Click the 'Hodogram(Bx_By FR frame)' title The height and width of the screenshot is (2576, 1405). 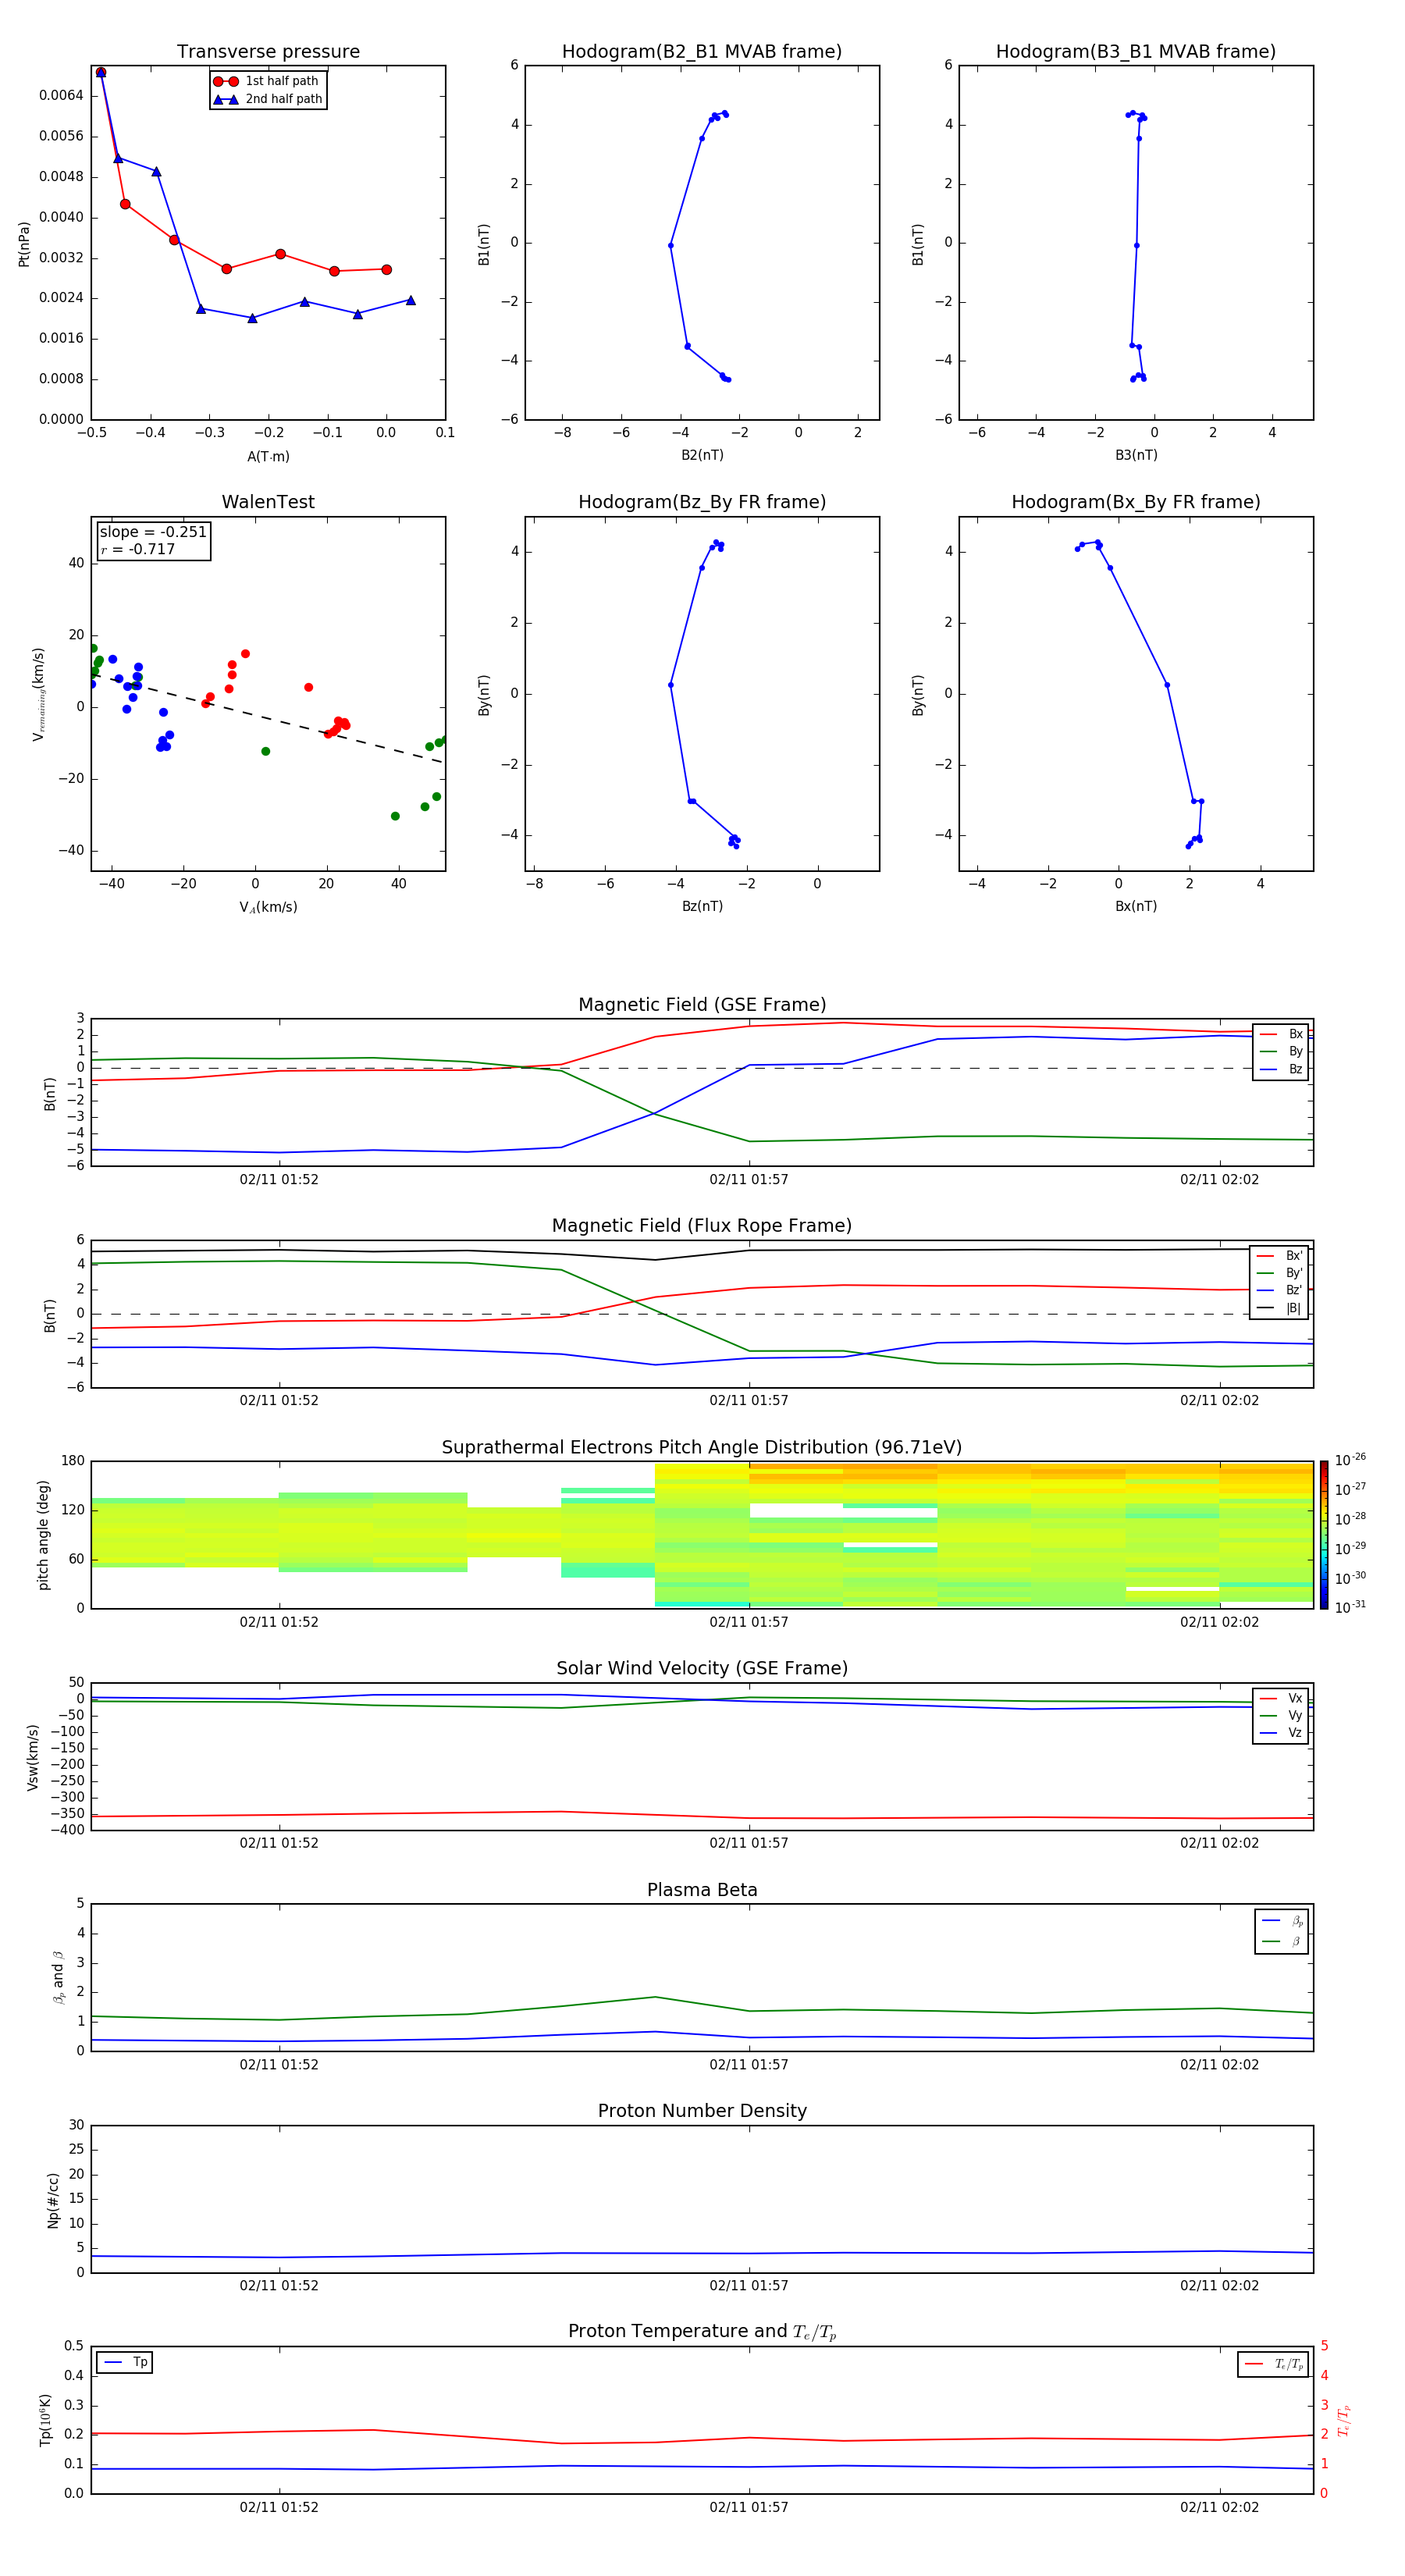pyautogui.click(x=1136, y=502)
